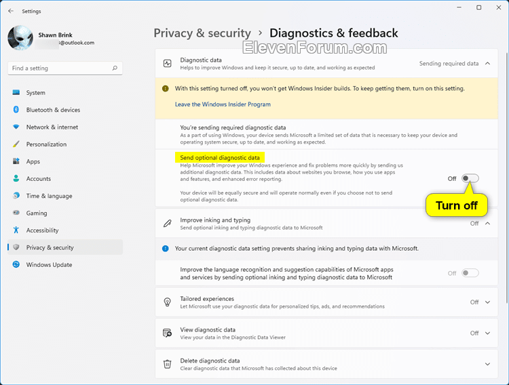
Task: Click the Sending required data status text
Action: 449,64
